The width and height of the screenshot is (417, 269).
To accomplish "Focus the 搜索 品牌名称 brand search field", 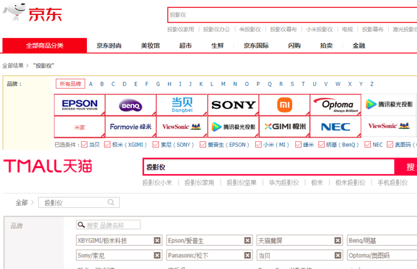I will [108, 225].
